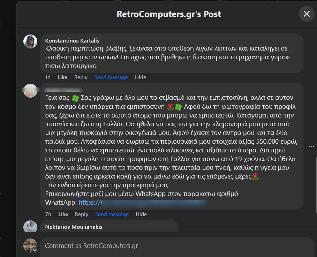Open Konstantinos Kartalis profile picture
This screenshot has height=257, width=317.
(x=30, y=41)
